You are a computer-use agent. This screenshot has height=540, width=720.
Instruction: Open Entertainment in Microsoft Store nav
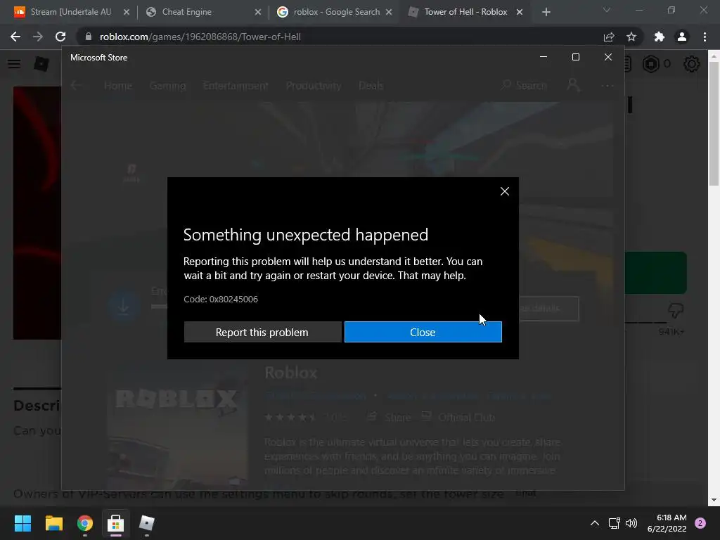[236, 86]
